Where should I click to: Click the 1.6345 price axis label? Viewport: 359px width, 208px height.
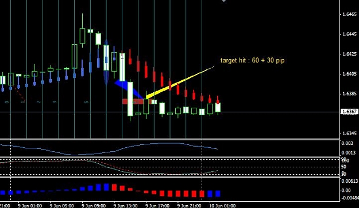pos(349,134)
